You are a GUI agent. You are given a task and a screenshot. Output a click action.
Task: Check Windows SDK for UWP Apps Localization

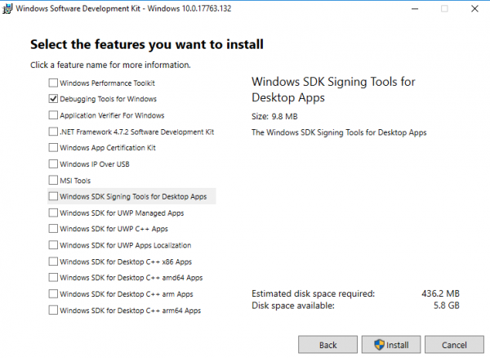coord(54,245)
